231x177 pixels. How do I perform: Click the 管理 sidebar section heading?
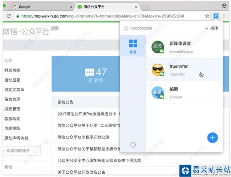click(x=8, y=167)
